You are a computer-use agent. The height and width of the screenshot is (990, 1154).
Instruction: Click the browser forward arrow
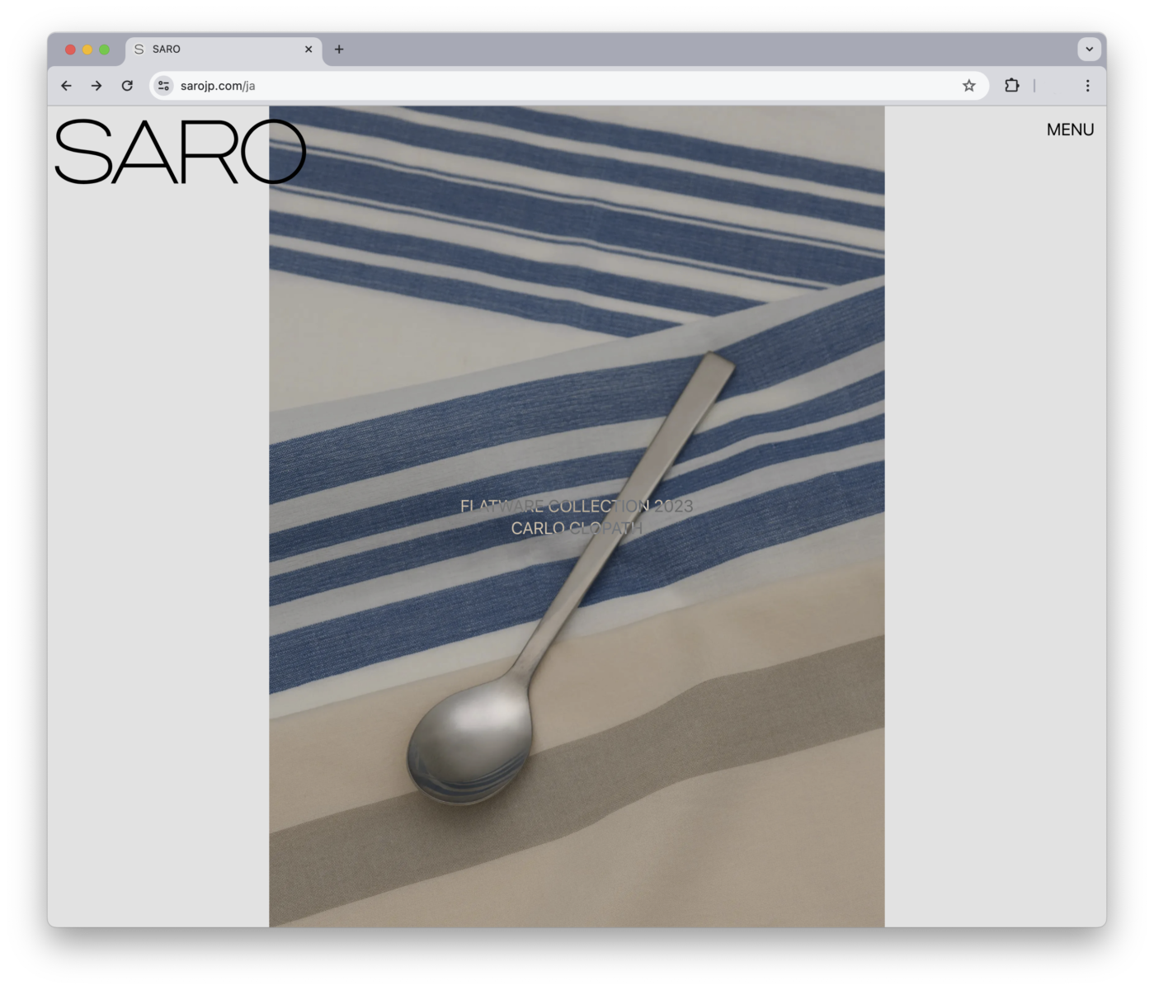click(x=97, y=86)
